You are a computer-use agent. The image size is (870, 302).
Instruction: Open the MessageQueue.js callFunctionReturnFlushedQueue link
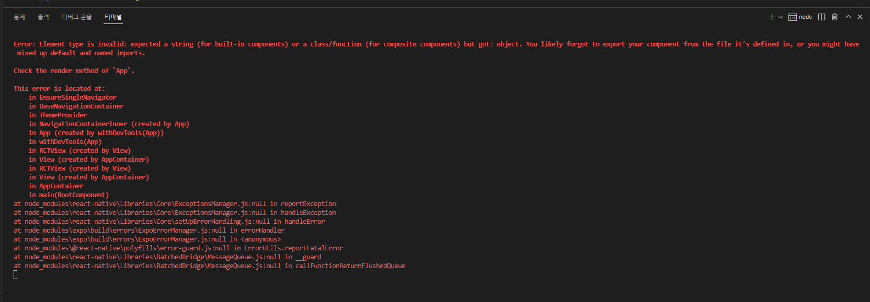(153, 266)
